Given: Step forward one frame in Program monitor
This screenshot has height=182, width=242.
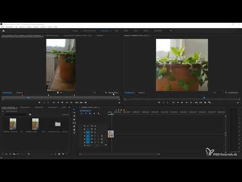Looking at the screenshot, I should click(186, 103).
